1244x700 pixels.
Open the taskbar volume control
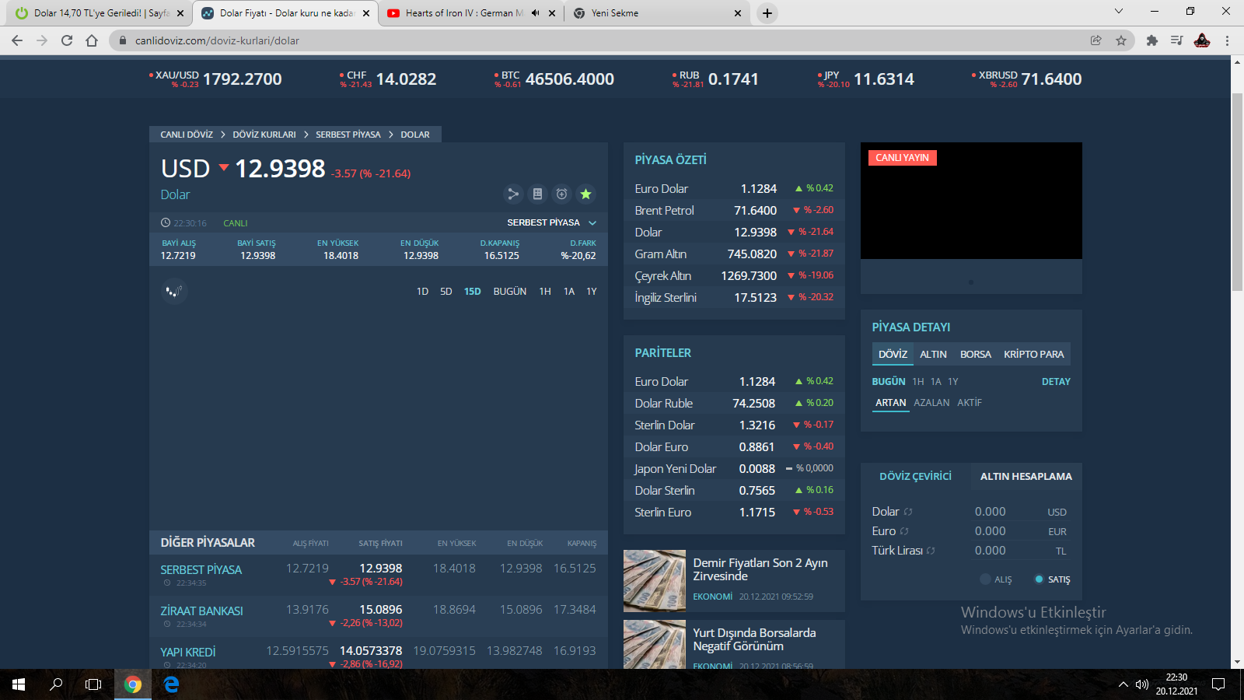[1142, 684]
